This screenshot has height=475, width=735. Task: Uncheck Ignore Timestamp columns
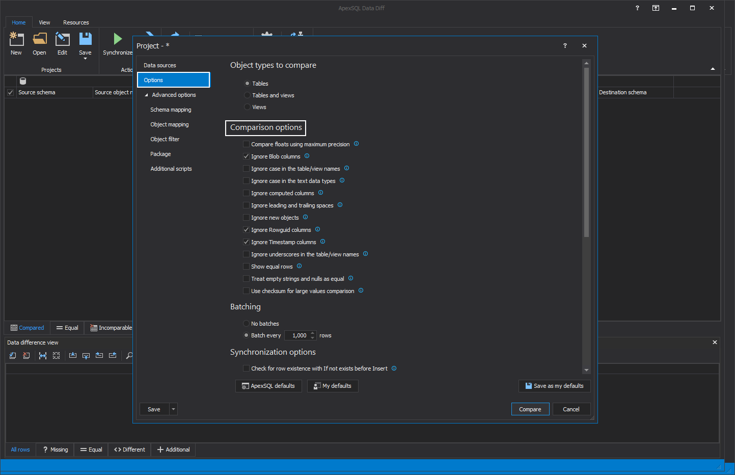(247, 242)
